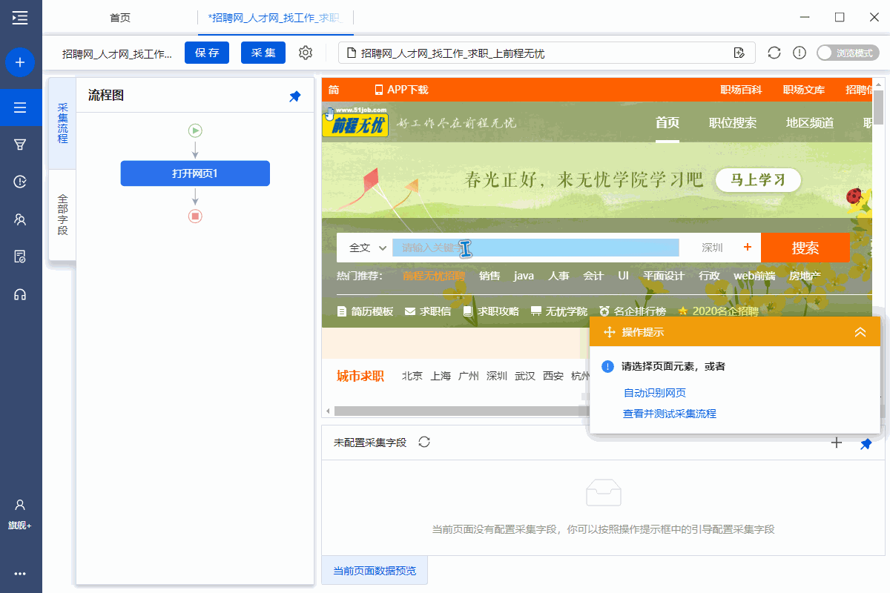Viewport: 890px width, 593px height.
Task: Click the 保存 button
Action: pyautogui.click(x=207, y=53)
